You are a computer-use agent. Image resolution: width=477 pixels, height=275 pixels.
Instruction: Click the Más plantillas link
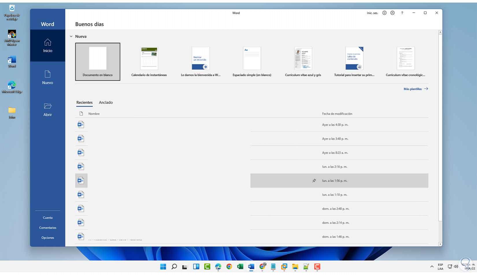(416, 89)
